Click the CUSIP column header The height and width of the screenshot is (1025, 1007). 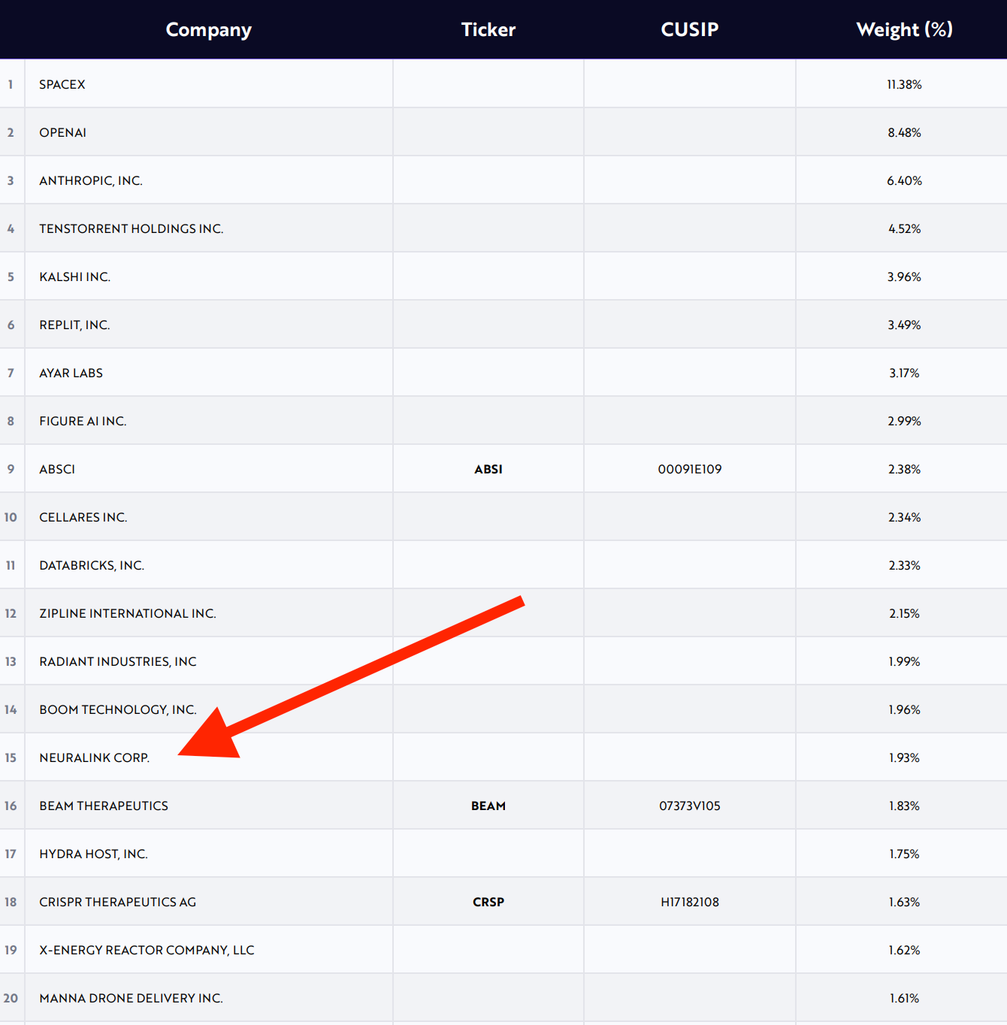[x=690, y=29]
